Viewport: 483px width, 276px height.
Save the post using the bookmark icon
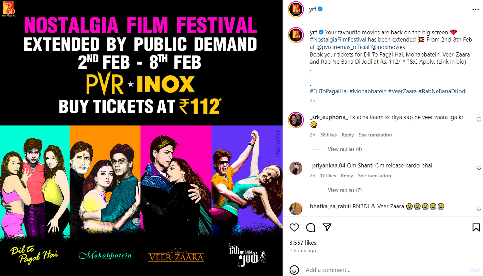(476, 227)
